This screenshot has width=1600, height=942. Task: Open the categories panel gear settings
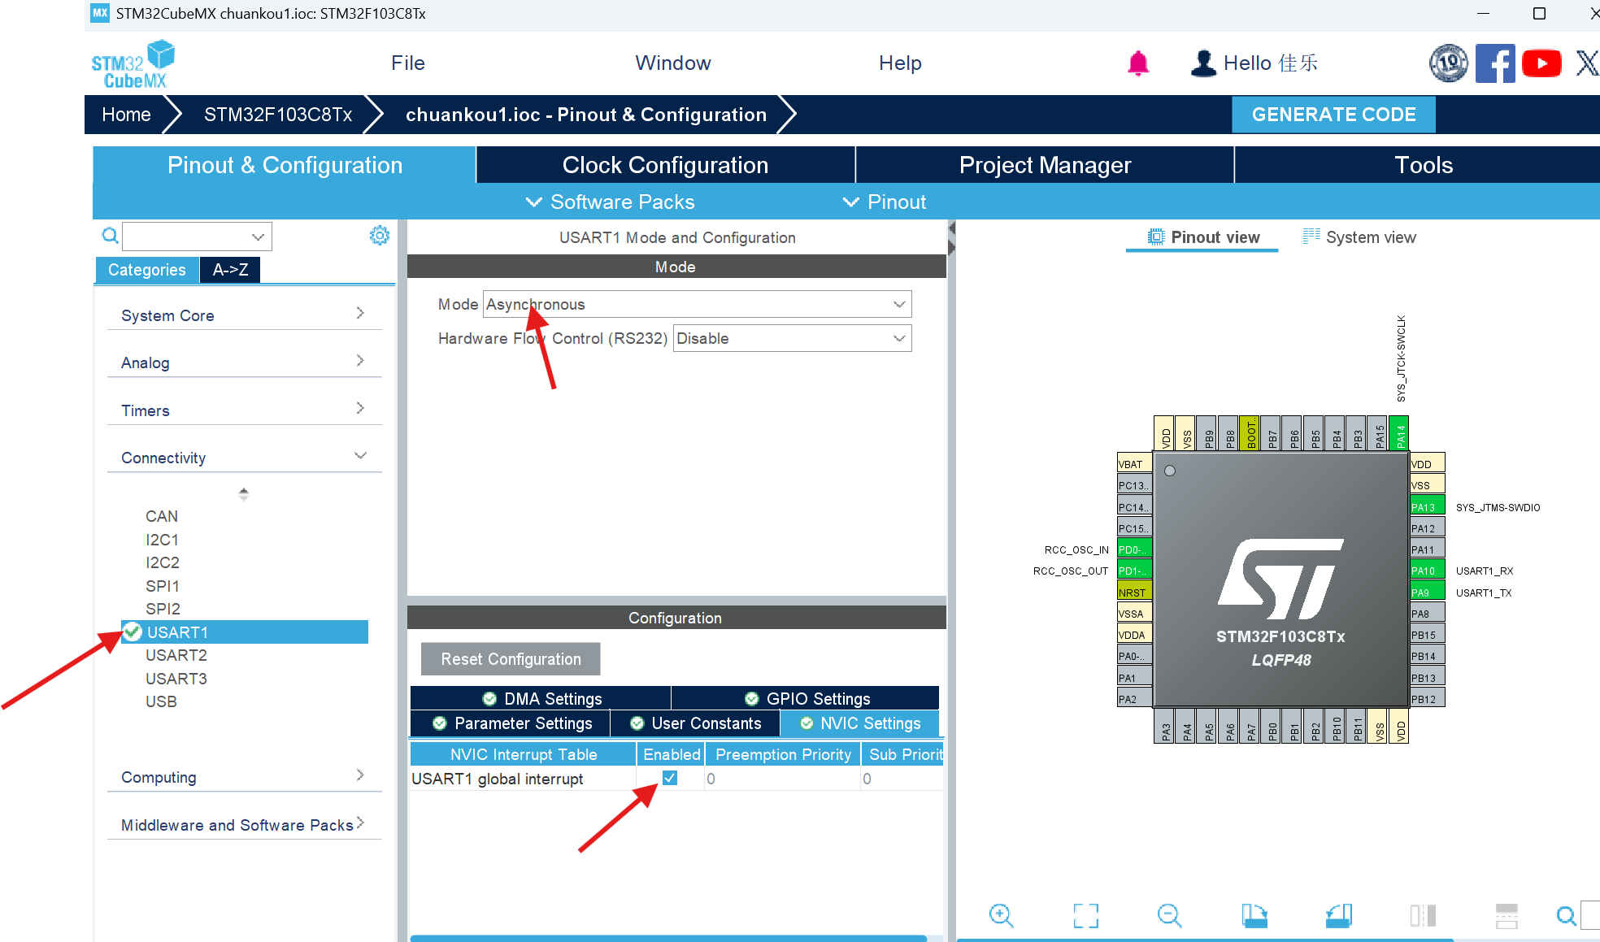380,236
